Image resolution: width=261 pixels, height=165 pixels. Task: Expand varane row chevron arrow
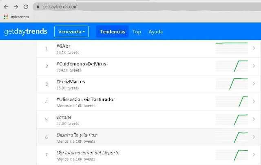click(x=254, y=119)
